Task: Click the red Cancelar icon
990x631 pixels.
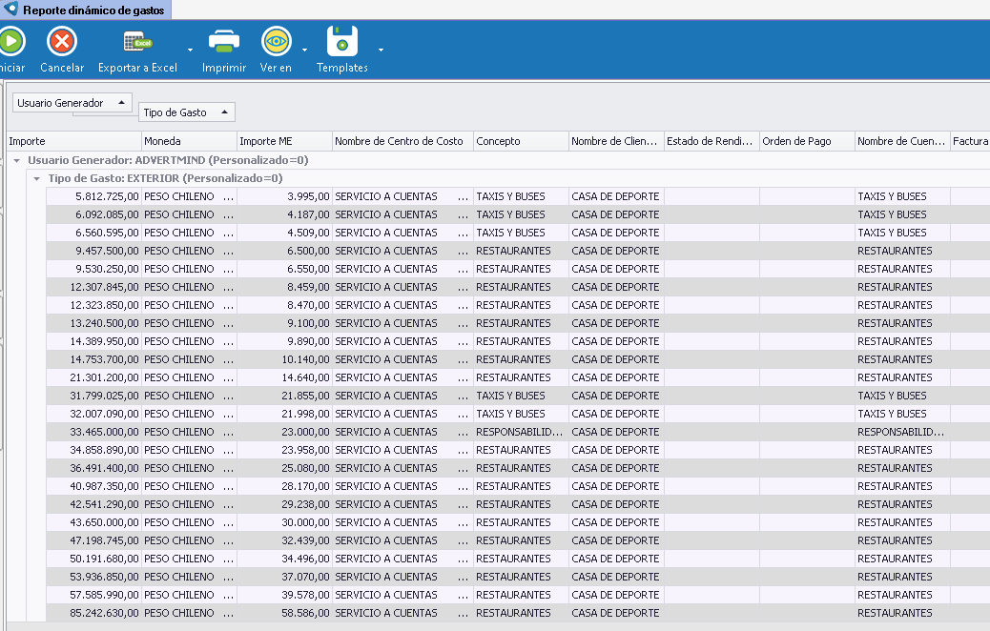Action: (x=62, y=42)
